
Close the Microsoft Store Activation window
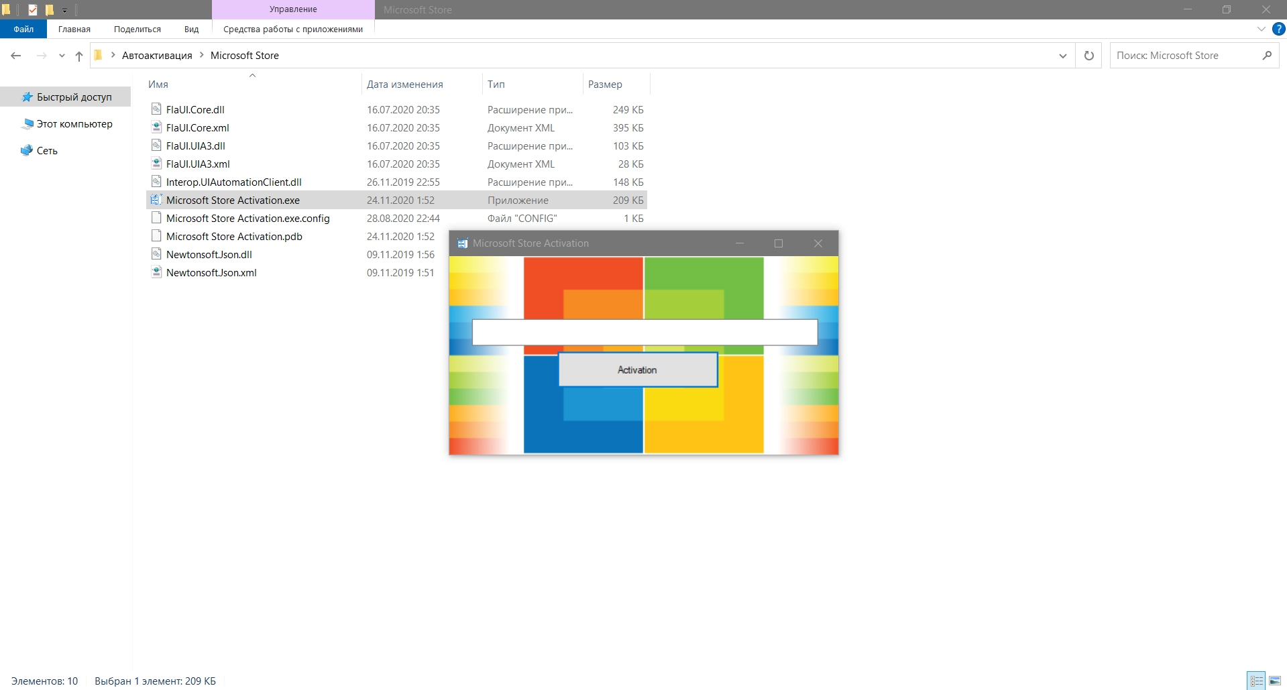(x=818, y=243)
